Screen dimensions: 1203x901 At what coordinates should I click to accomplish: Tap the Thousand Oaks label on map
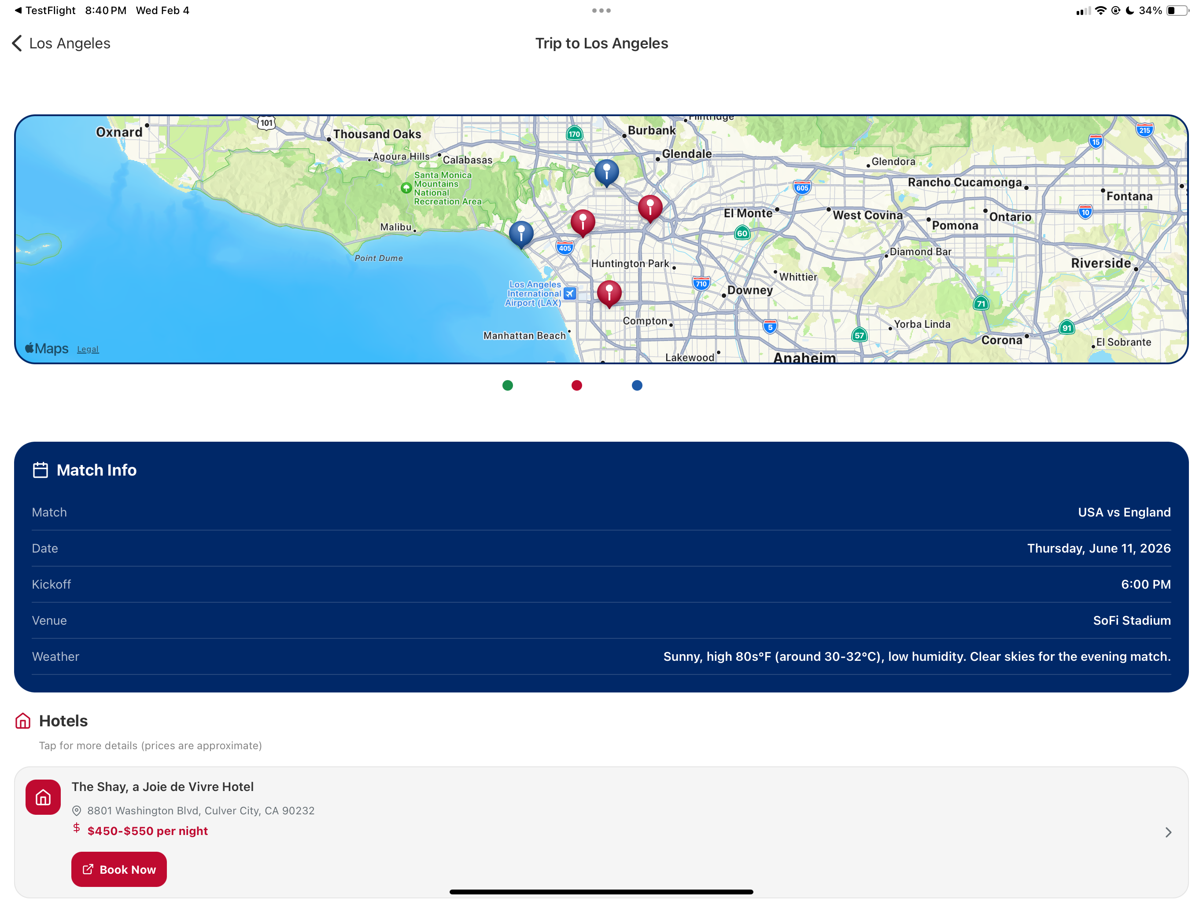click(x=377, y=134)
